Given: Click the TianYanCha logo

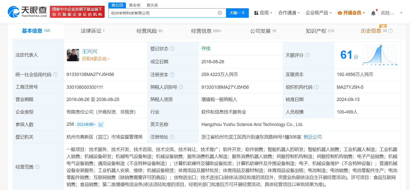Looking at the screenshot, I should (x=27, y=12).
